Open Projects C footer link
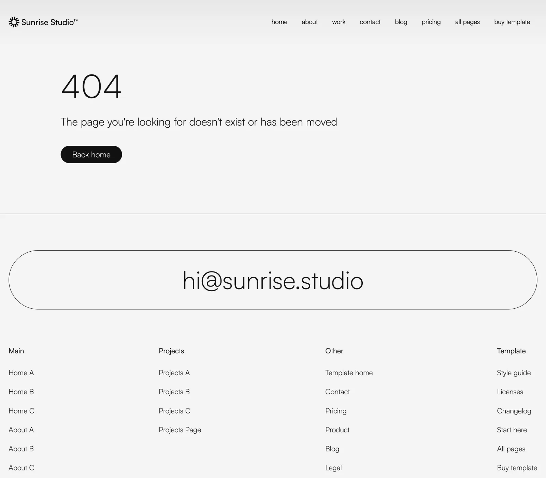546x478 pixels. pos(174,411)
